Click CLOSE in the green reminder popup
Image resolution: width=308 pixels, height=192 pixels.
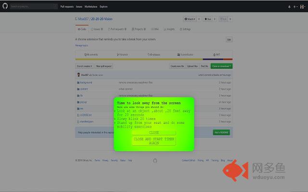point(154,132)
